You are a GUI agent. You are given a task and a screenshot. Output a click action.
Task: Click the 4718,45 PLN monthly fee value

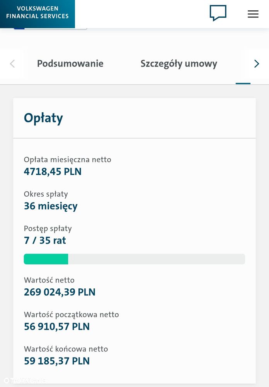point(53,171)
